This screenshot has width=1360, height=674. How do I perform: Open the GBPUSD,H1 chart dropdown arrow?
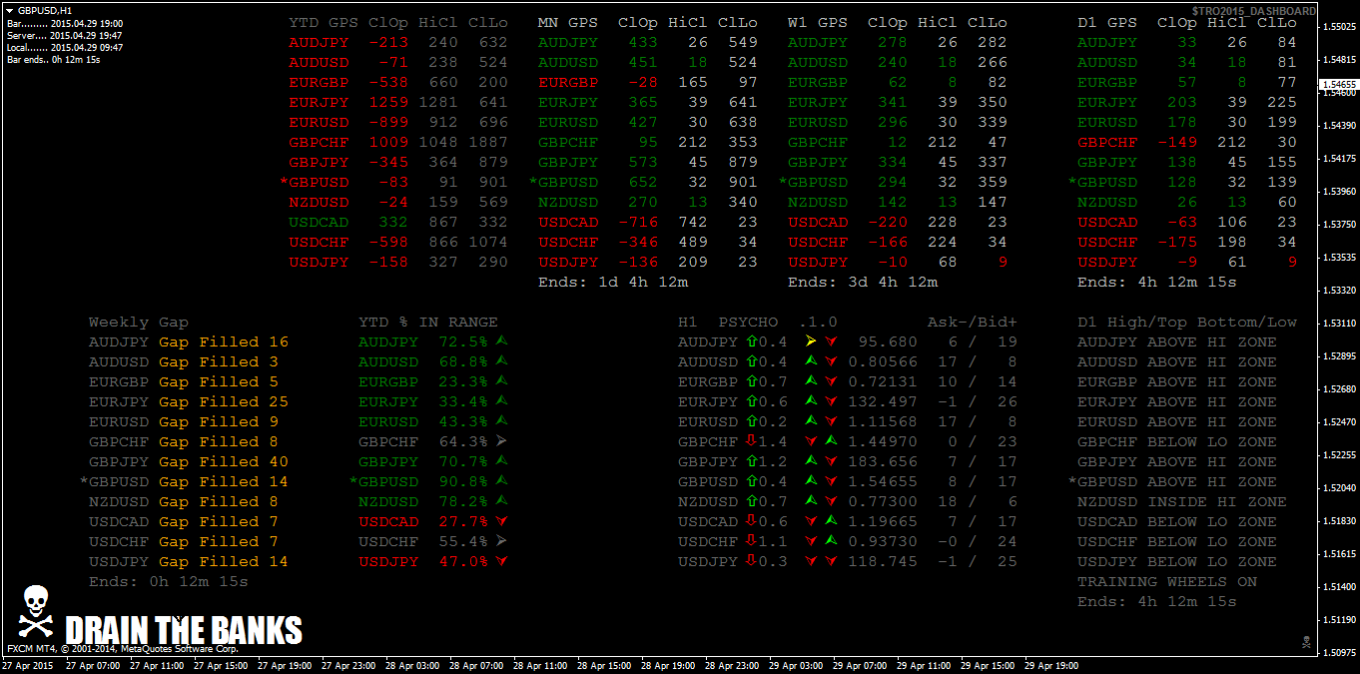(10, 10)
